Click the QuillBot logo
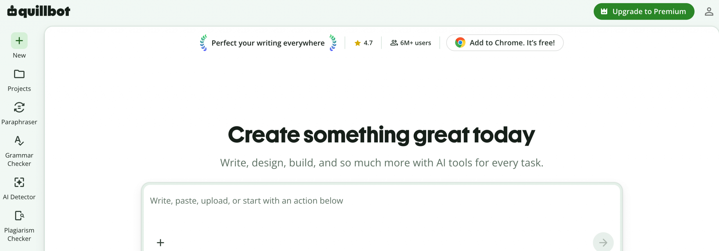 (x=39, y=11)
